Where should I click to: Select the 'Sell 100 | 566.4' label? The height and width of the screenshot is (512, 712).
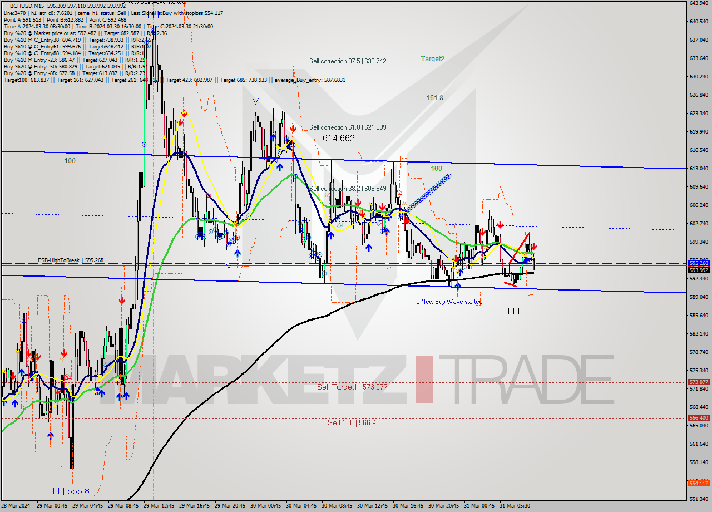(x=352, y=422)
